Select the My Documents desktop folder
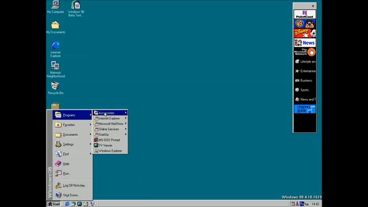 [x=56, y=27]
